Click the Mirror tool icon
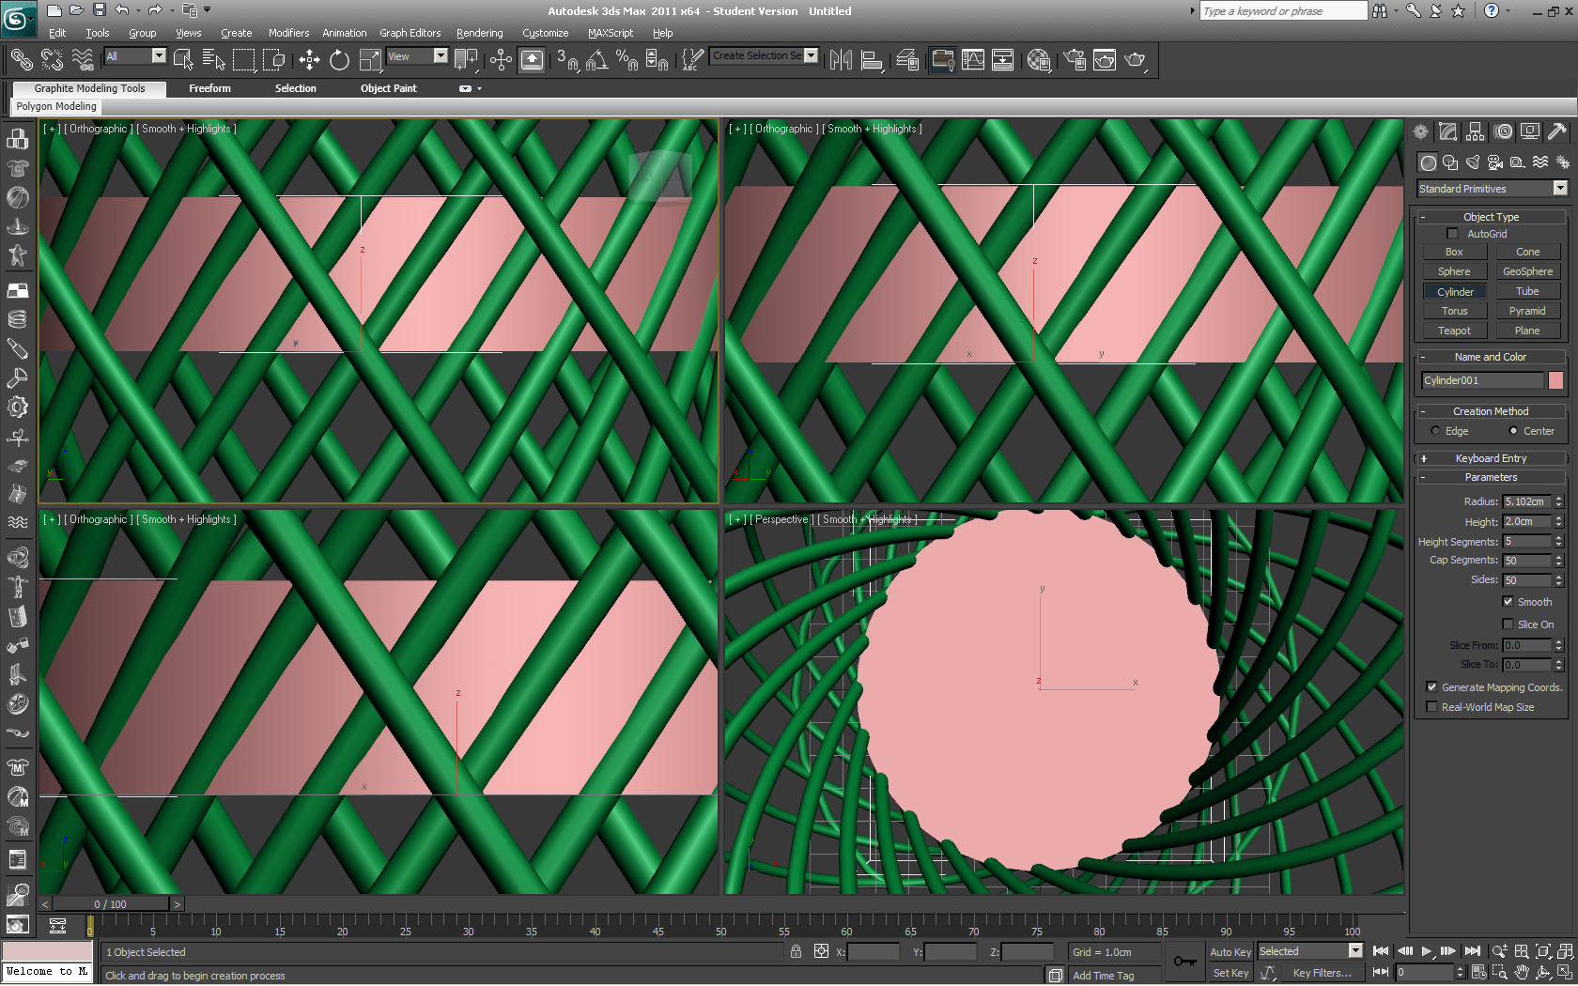This screenshot has width=1578, height=986. pyautogui.click(x=842, y=60)
